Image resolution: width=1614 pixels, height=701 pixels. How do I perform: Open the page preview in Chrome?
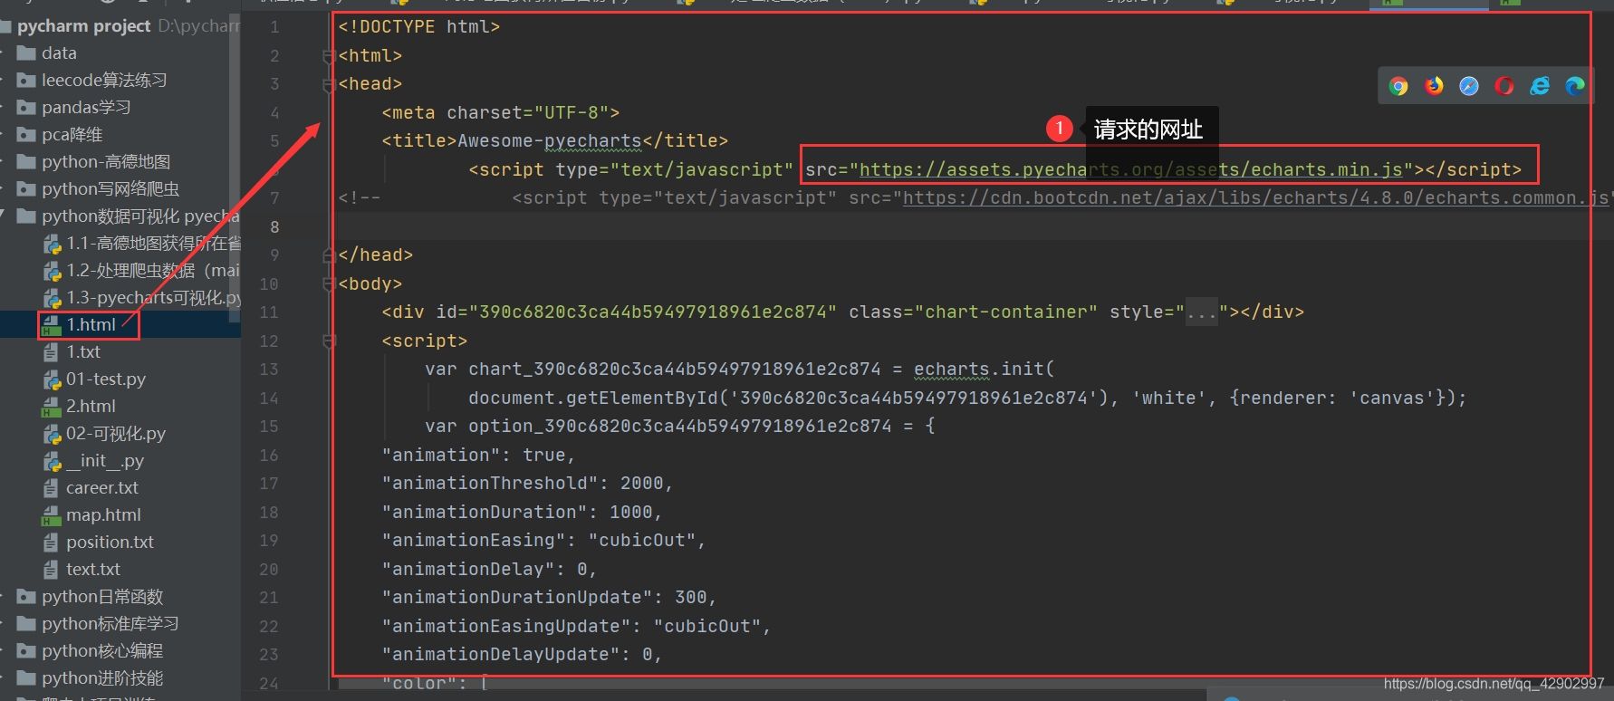[x=1398, y=86]
